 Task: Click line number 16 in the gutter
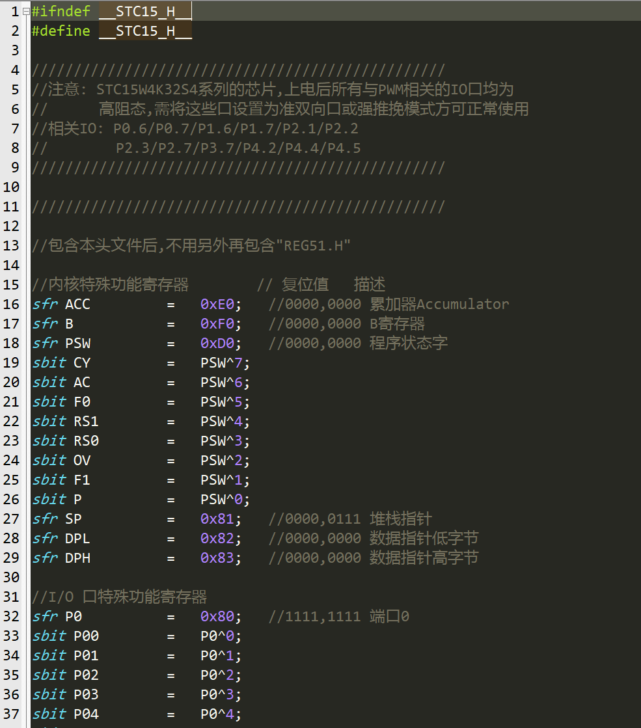coord(12,304)
